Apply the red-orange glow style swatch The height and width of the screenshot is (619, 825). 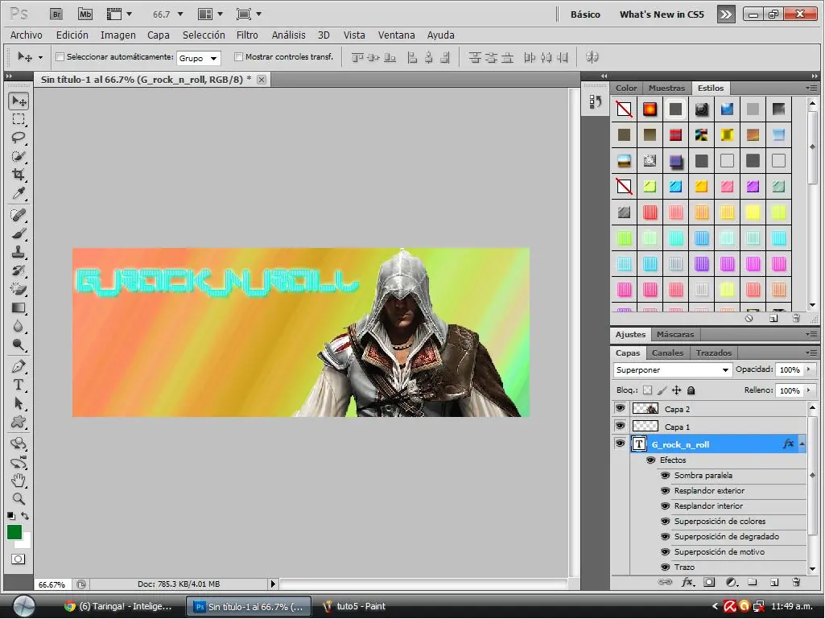coord(650,109)
